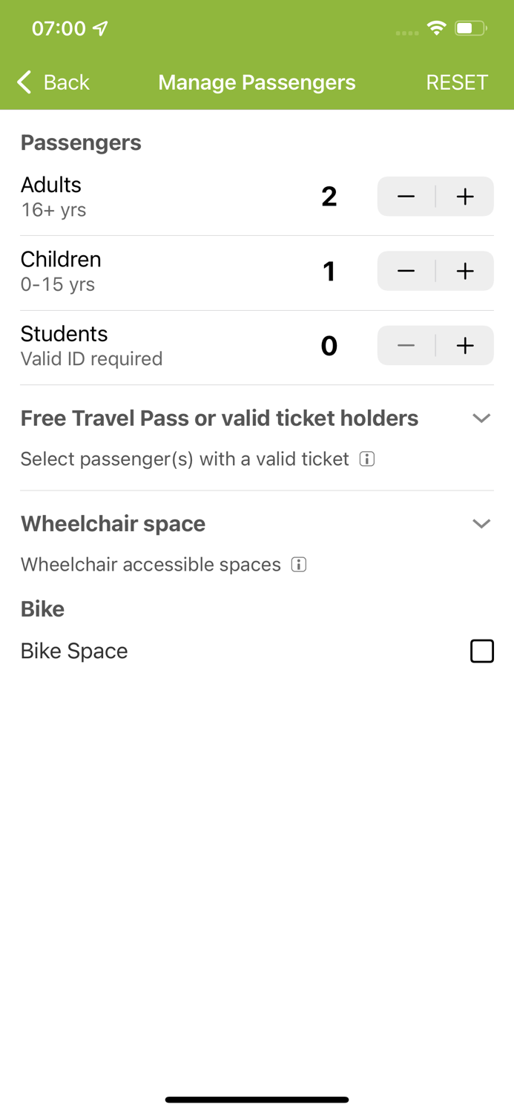Toggle the Bike Space checkbox
This screenshot has height=1113, width=514.
pos(482,651)
